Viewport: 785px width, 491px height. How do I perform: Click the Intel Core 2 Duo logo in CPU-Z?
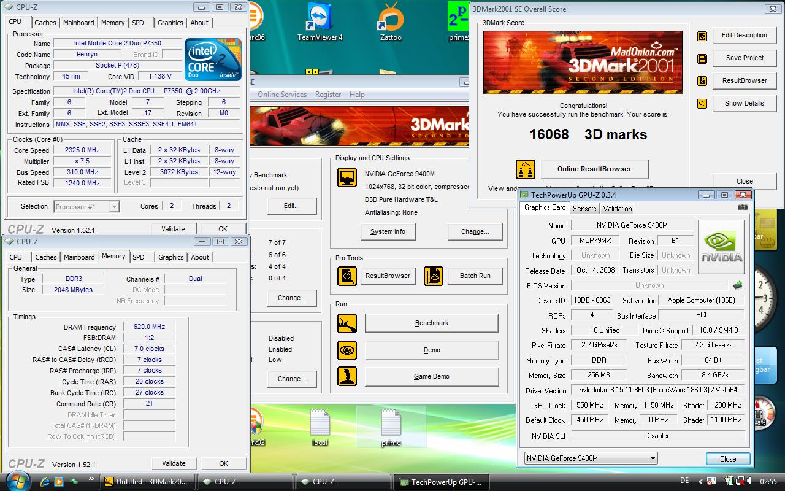tap(213, 60)
